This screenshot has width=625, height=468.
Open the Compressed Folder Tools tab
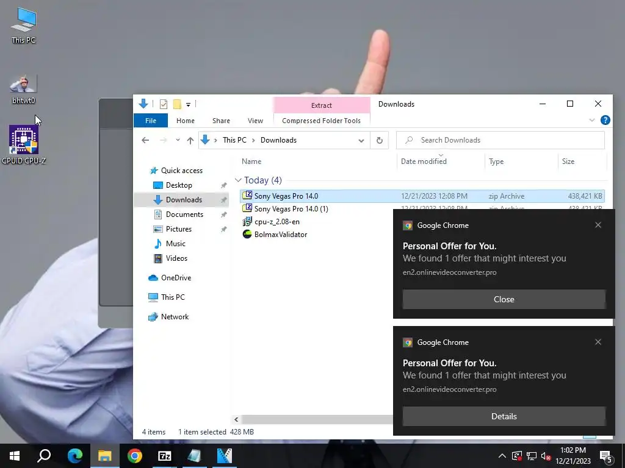pyautogui.click(x=321, y=121)
